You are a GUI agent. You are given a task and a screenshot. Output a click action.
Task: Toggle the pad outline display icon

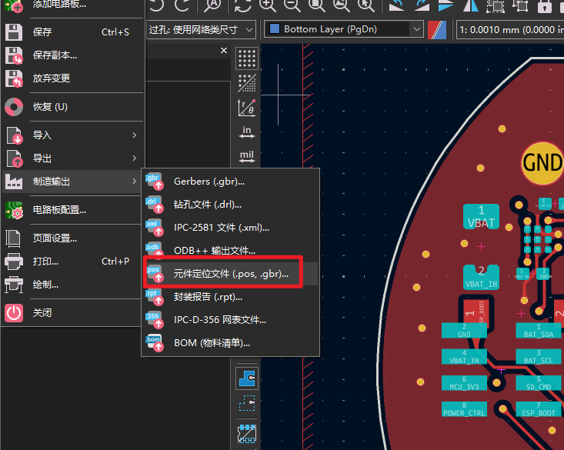tap(247, 433)
